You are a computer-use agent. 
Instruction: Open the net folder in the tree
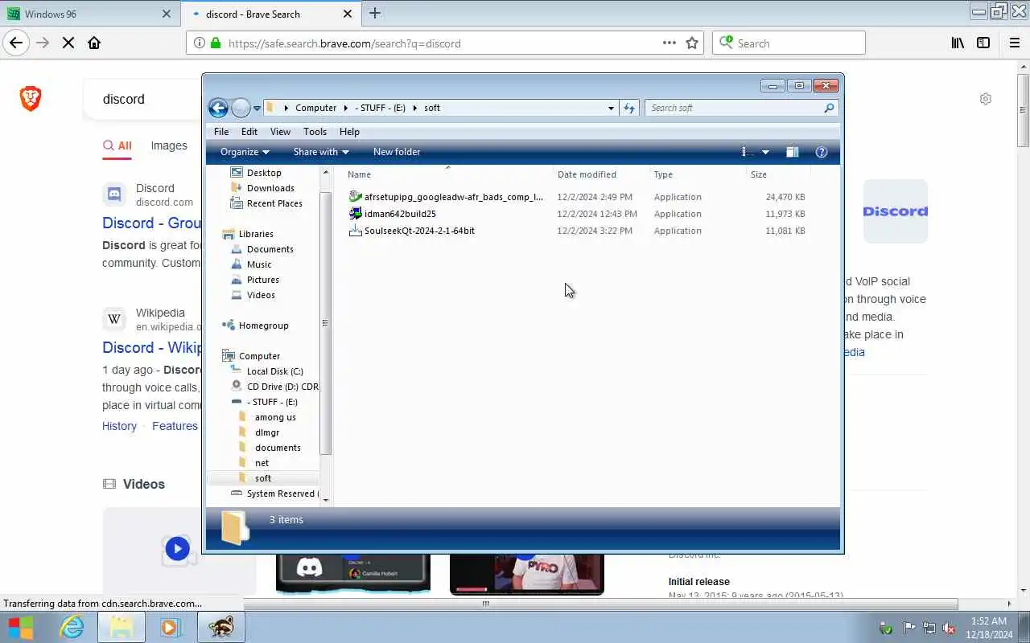tap(262, 463)
